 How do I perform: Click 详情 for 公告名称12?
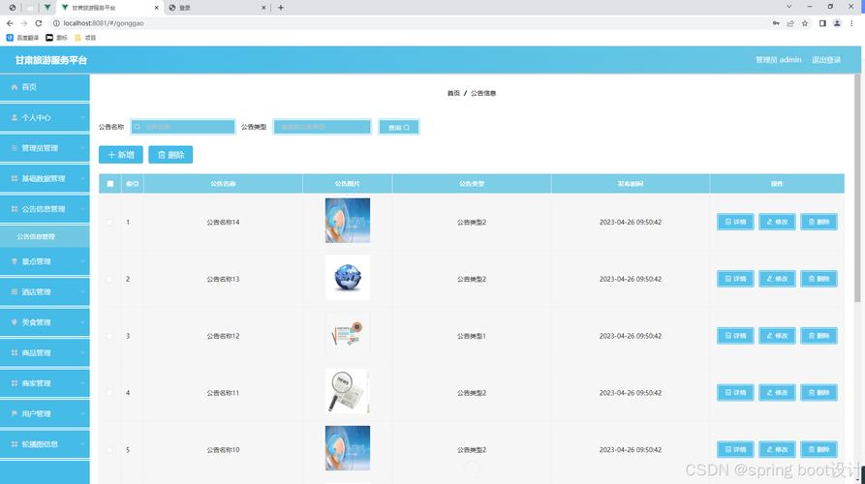[x=735, y=335]
